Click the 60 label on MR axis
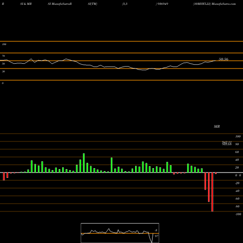The width and height of the screenshot is (243, 243). pos(237,152)
